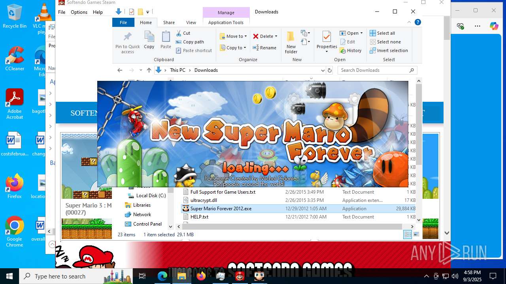Switch to the View ribbon tab
This screenshot has width=506, height=284.
191,22
